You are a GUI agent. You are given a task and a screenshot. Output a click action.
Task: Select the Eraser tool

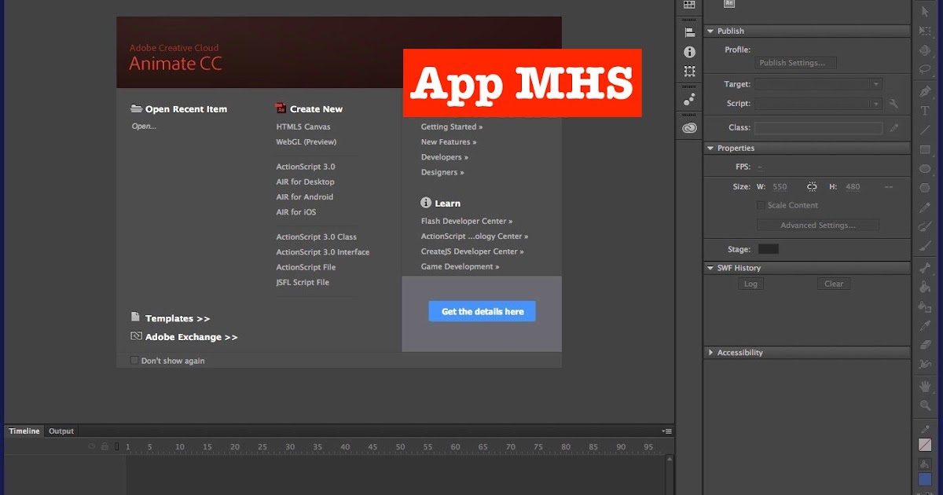pyautogui.click(x=925, y=346)
